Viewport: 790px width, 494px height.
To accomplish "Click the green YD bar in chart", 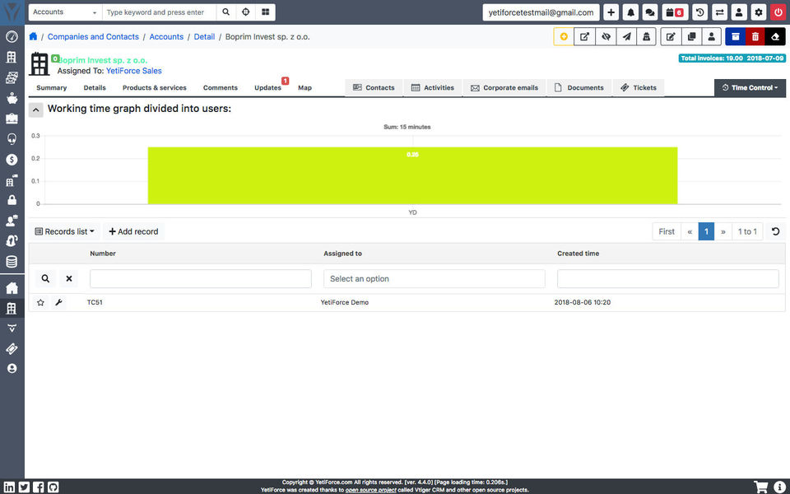I will pos(412,175).
